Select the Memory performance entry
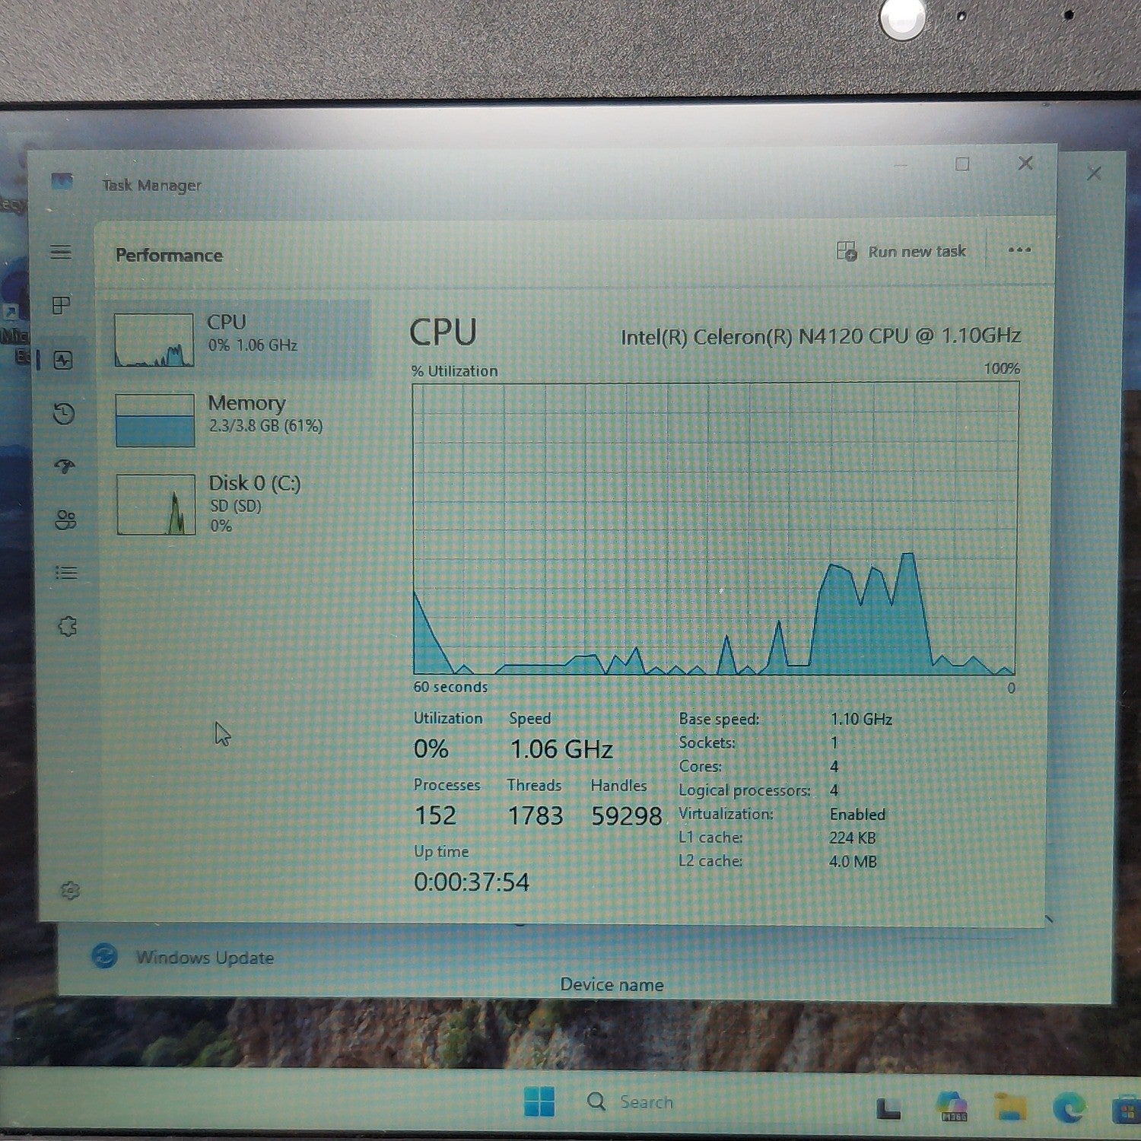 [x=240, y=419]
